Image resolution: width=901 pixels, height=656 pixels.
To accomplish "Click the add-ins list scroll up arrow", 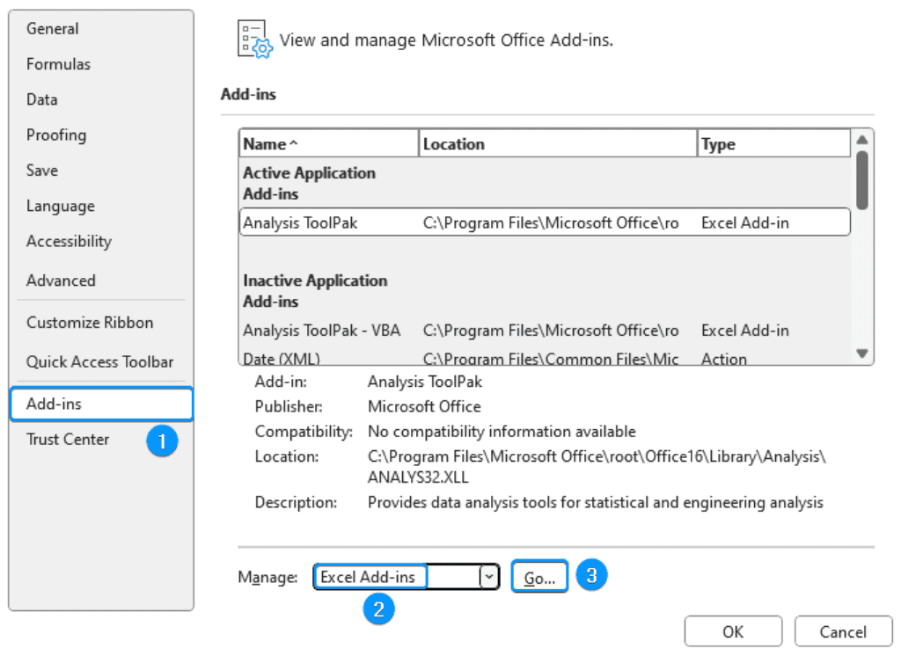I will (x=862, y=140).
